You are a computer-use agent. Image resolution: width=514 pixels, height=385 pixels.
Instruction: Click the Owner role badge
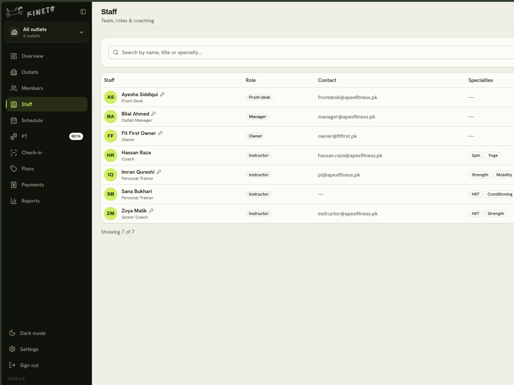tap(255, 136)
